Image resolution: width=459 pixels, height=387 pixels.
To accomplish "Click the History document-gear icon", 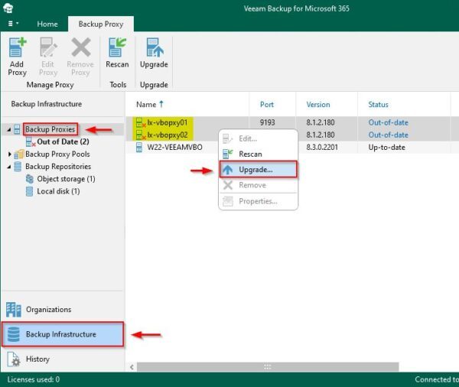I will point(14,359).
